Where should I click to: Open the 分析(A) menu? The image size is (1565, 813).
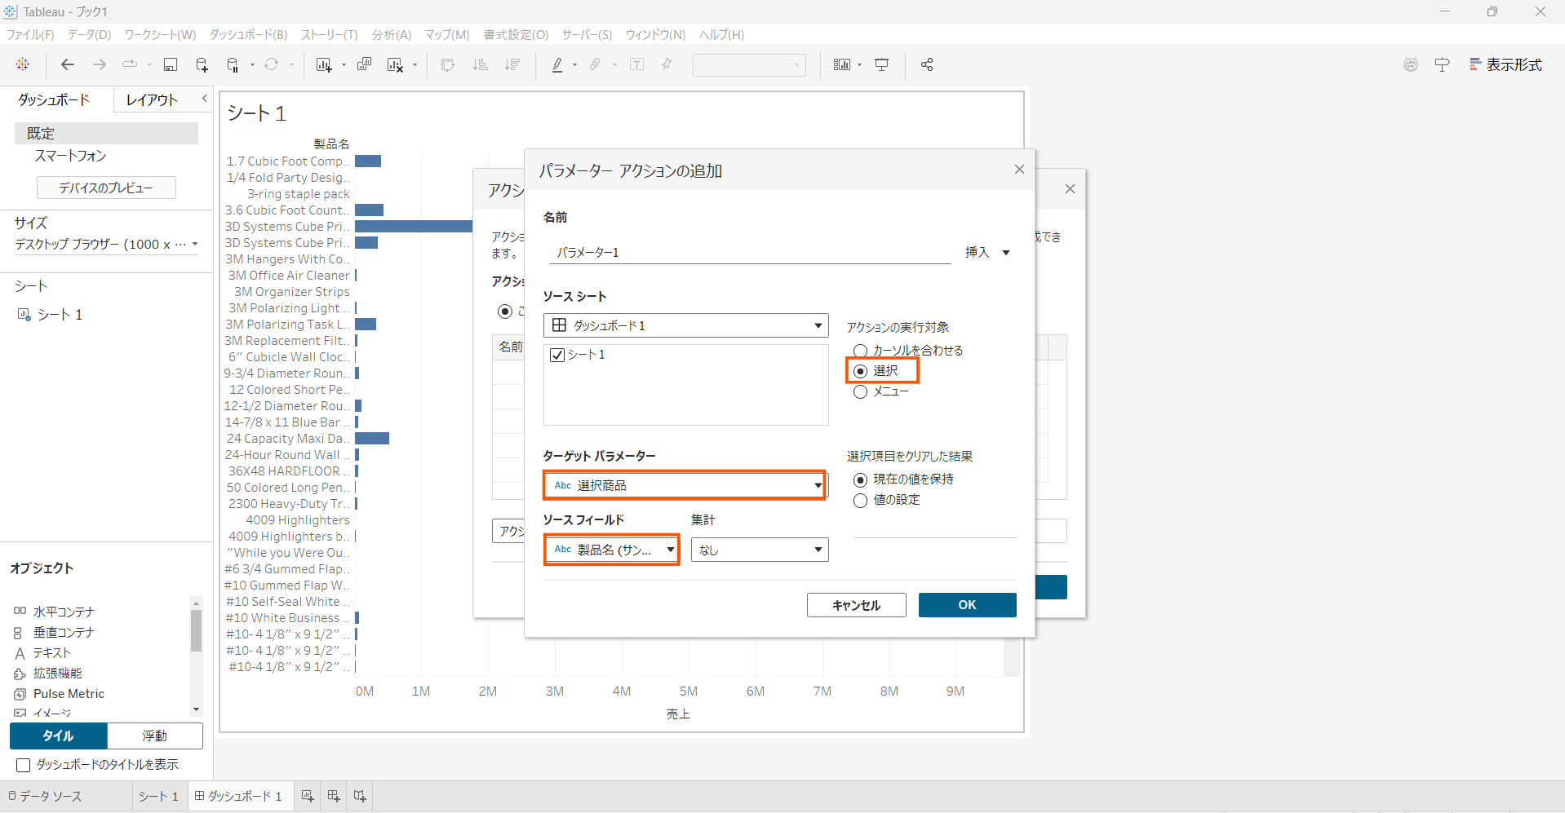coord(391,34)
